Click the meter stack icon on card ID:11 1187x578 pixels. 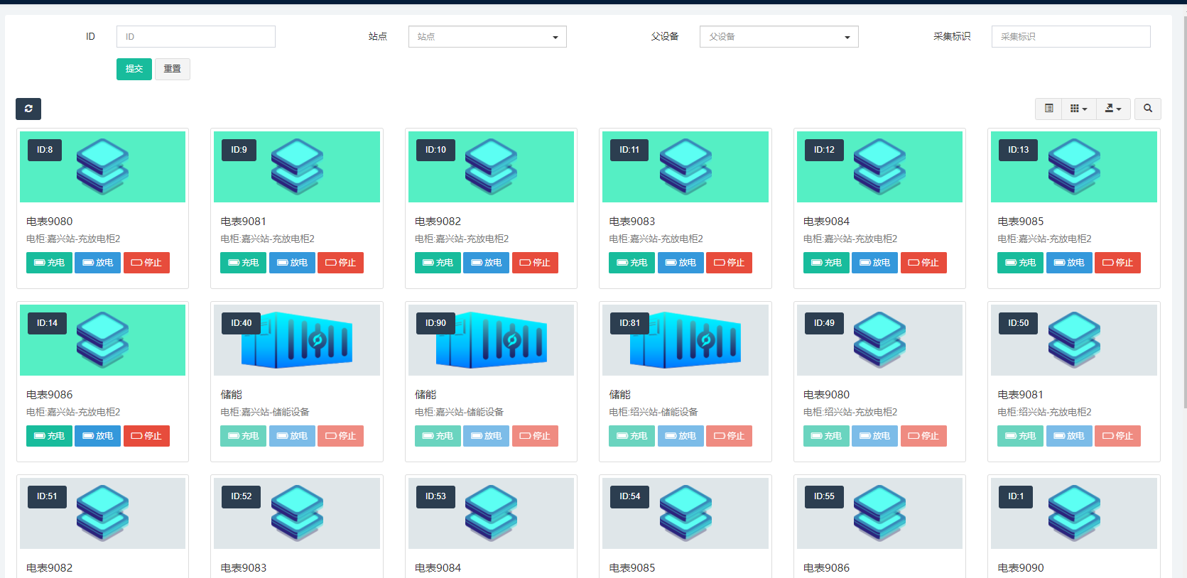pos(685,167)
